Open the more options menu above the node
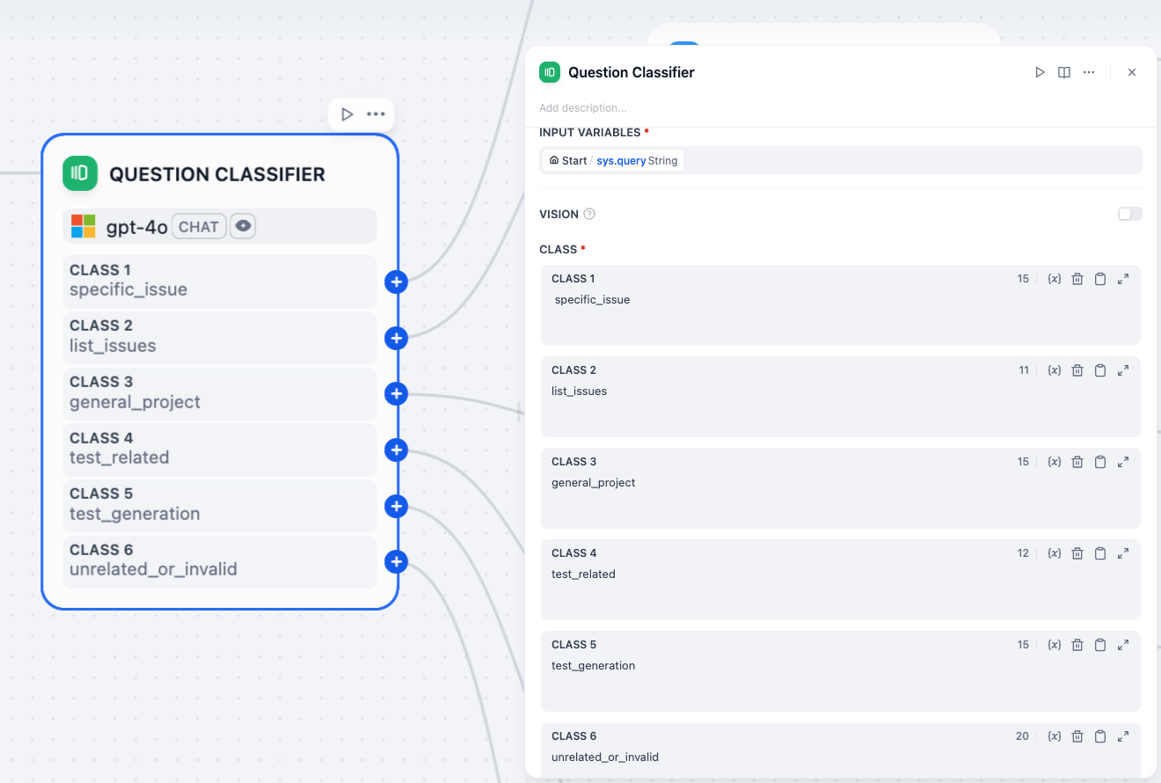Screen dimensions: 1161x783 click(x=376, y=113)
